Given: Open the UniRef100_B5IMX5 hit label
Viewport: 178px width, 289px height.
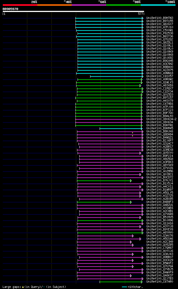Looking at the screenshot, I should pos(160,217).
